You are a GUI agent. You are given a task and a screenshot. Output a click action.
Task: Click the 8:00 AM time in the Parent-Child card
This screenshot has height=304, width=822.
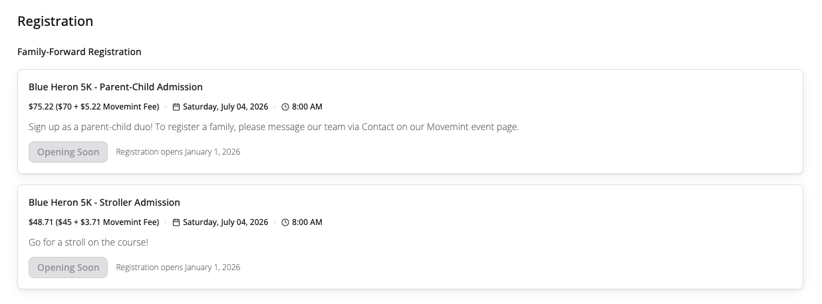click(x=307, y=107)
